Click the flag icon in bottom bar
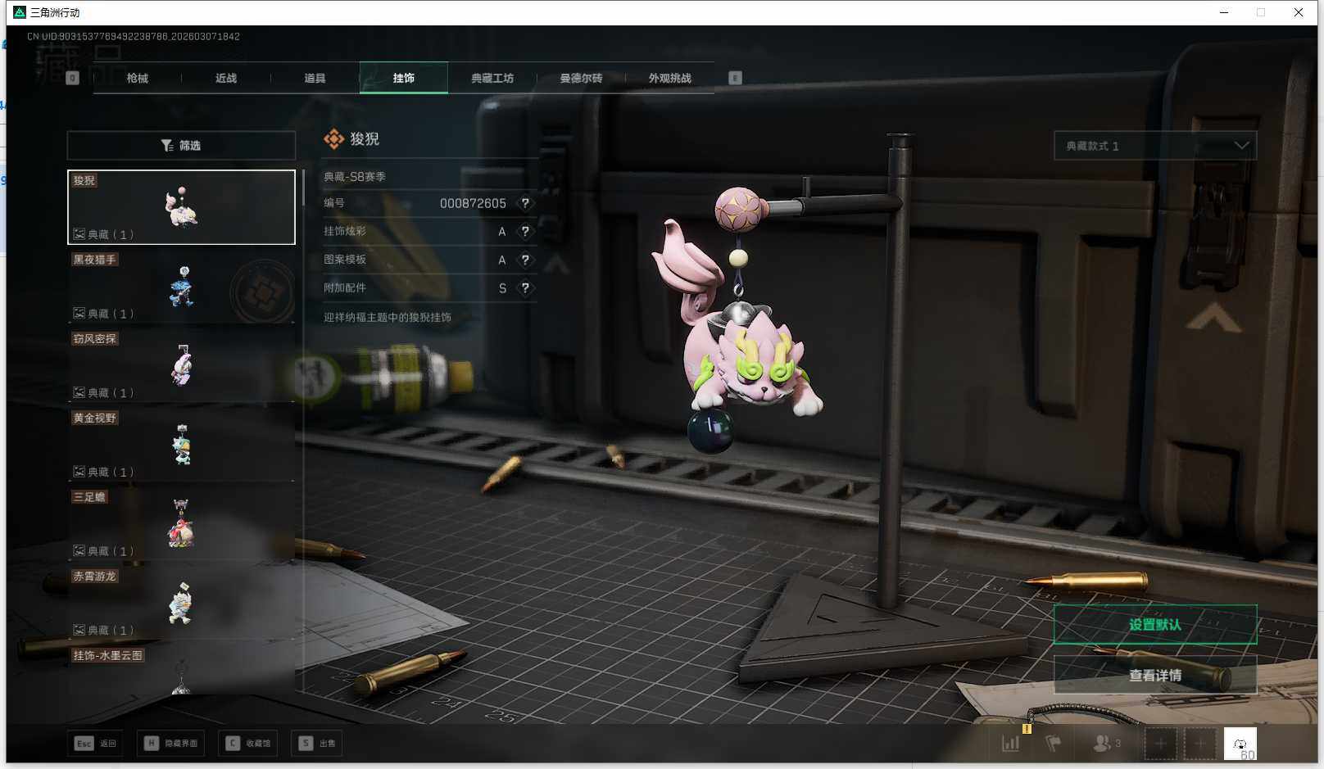 1054,744
